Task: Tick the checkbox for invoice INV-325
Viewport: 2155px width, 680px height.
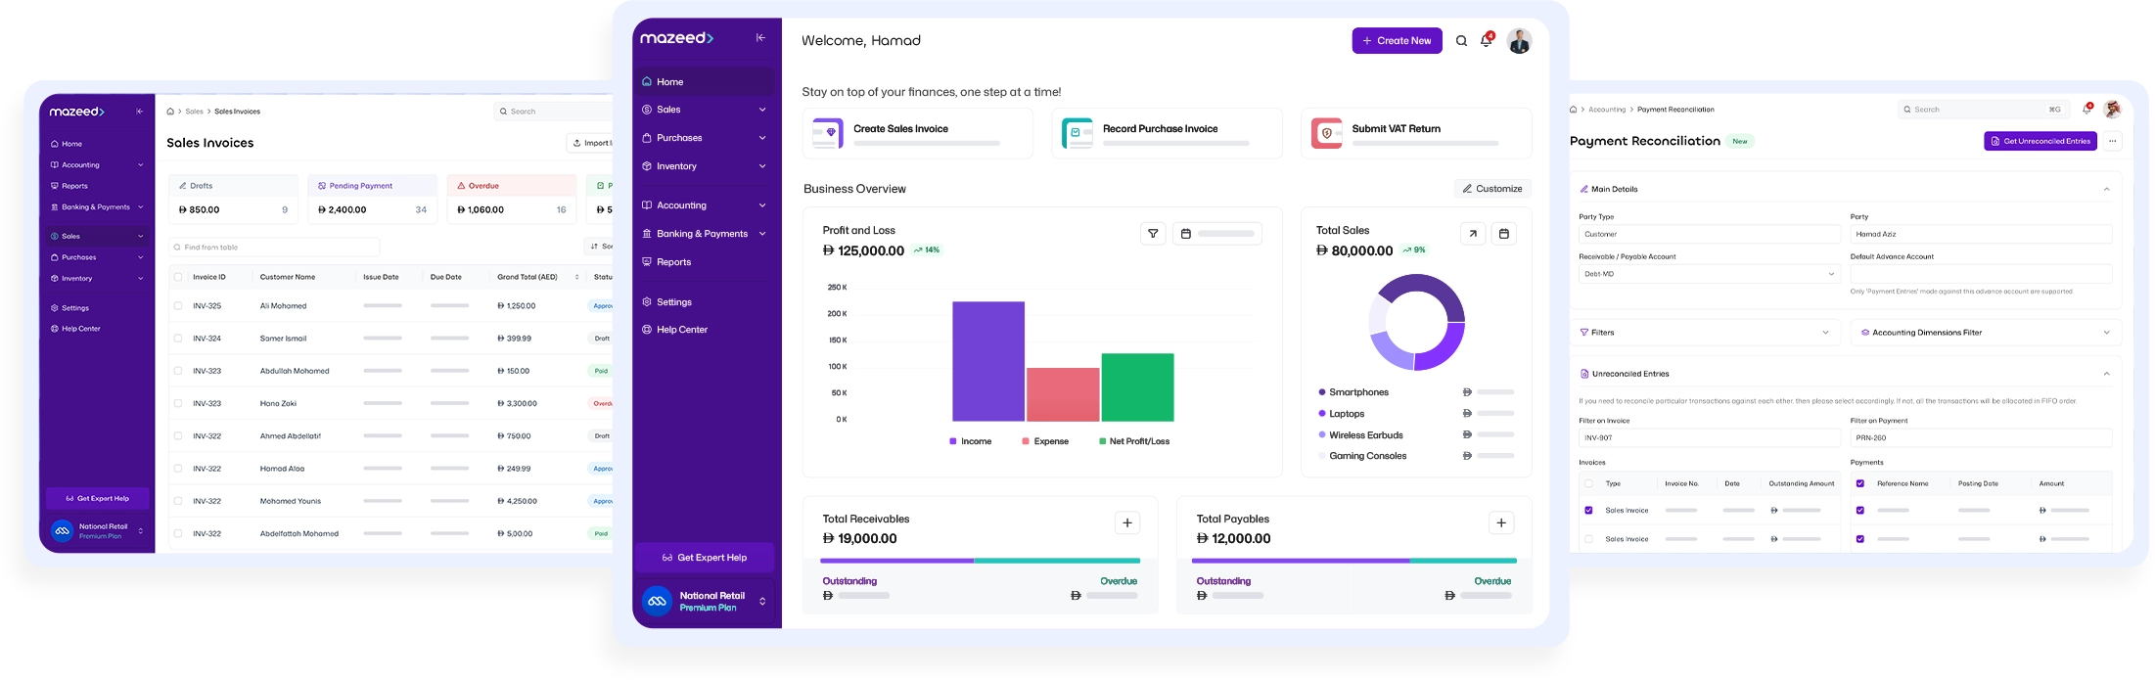Action: (178, 306)
